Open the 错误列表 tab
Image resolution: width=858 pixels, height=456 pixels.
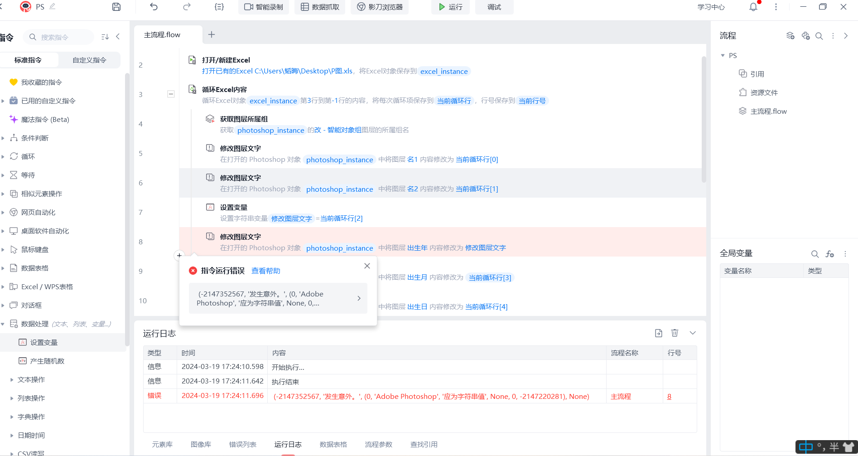(x=242, y=444)
